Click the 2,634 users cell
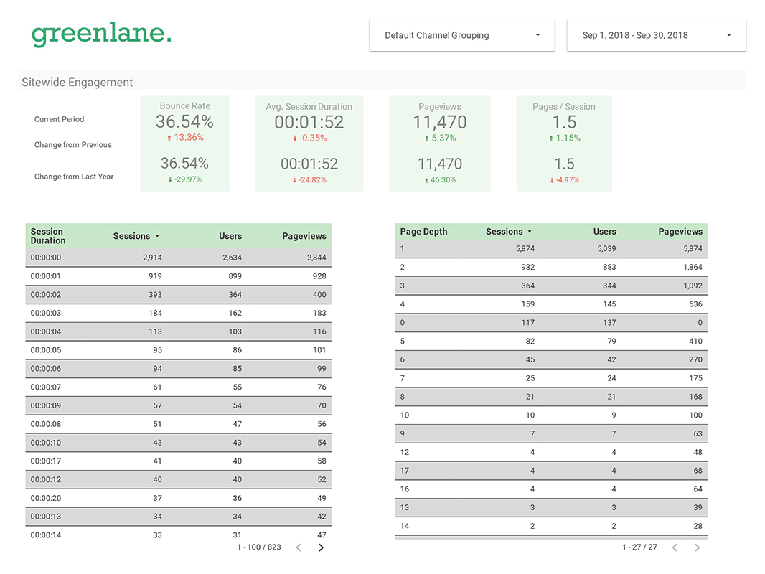The height and width of the screenshot is (574, 765). [233, 258]
